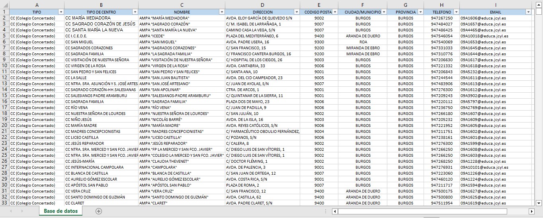Add a new sheet with plus icon
The image size is (543, 218).
(x=99, y=211)
